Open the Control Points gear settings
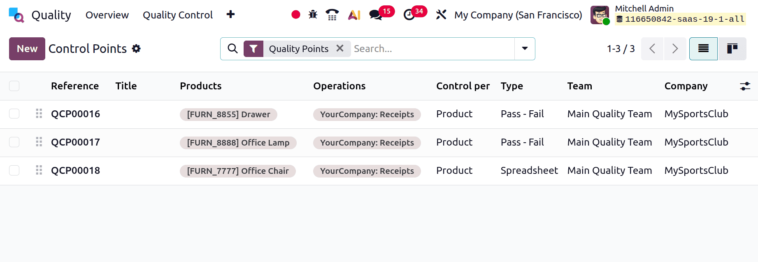The height and width of the screenshot is (262, 758). tap(136, 49)
